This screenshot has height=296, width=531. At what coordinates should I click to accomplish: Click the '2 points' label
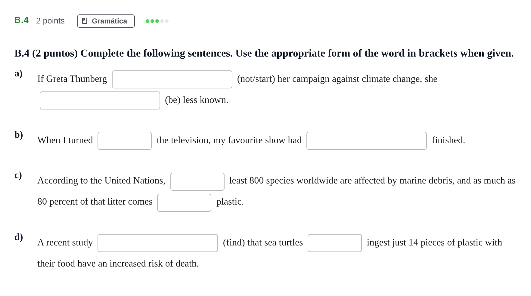[50, 21]
